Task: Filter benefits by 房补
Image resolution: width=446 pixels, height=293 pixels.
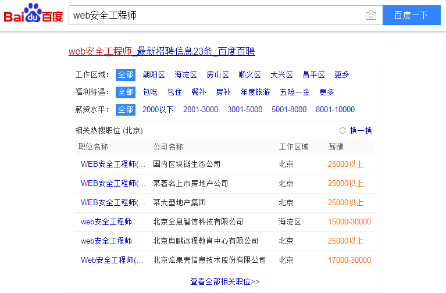Action: (x=223, y=92)
